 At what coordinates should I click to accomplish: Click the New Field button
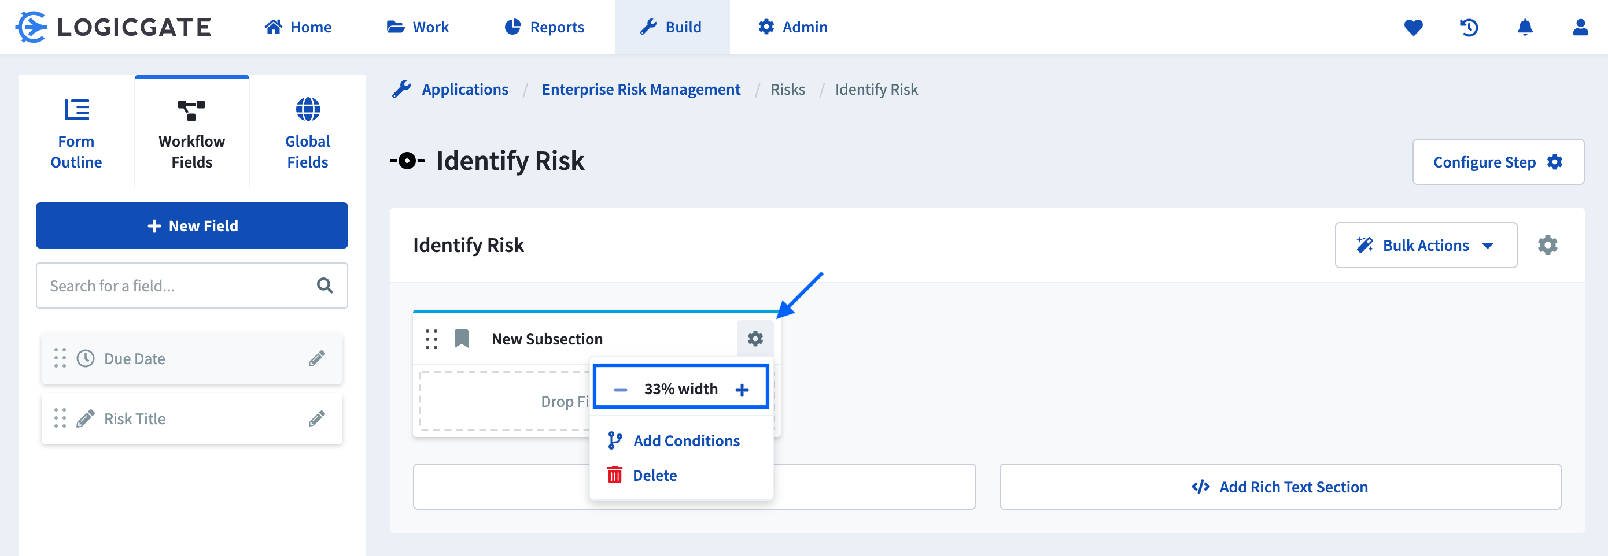[x=191, y=225]
